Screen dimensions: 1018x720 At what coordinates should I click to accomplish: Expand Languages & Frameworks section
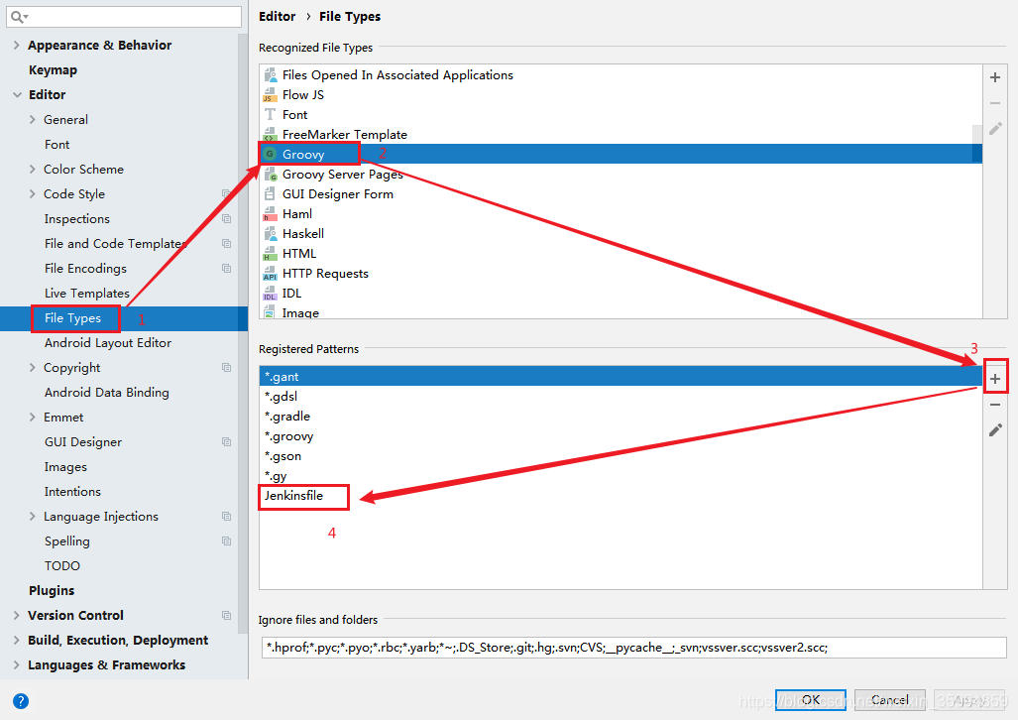point(17,664)
